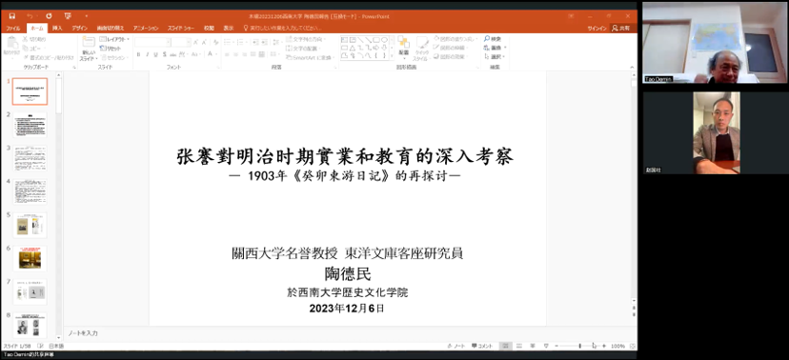
Task: Open the Layout (レイアウト) dropdown
Action: click(x=114, y=39)
